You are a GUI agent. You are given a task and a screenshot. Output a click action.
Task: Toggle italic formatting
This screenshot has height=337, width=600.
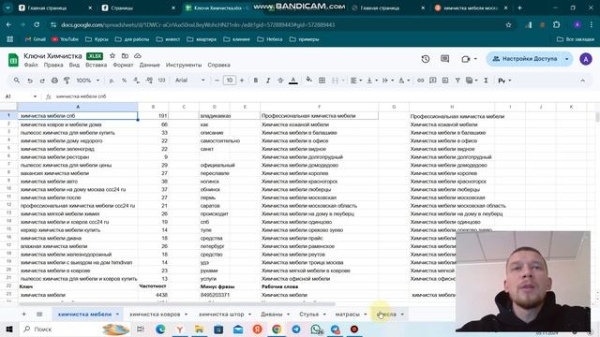[x=268, y=81]
